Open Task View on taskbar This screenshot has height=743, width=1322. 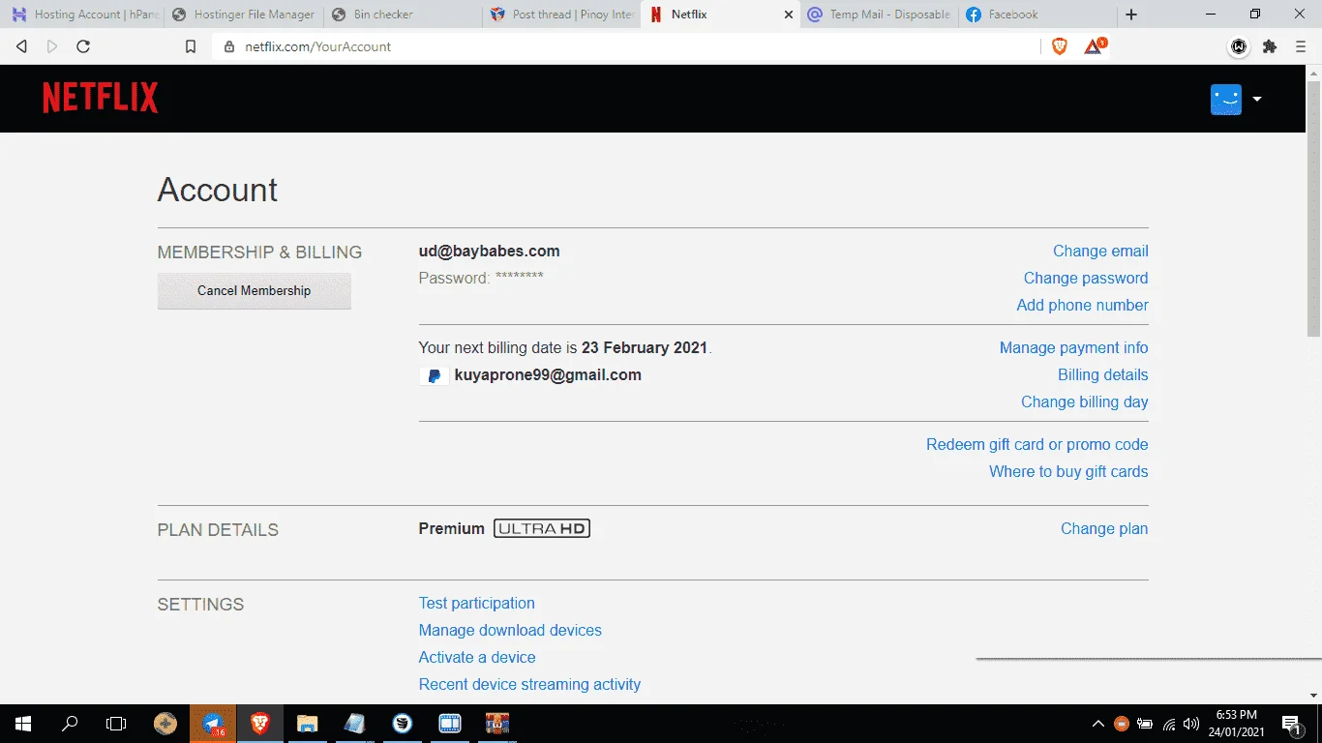[x=116, y=724]
